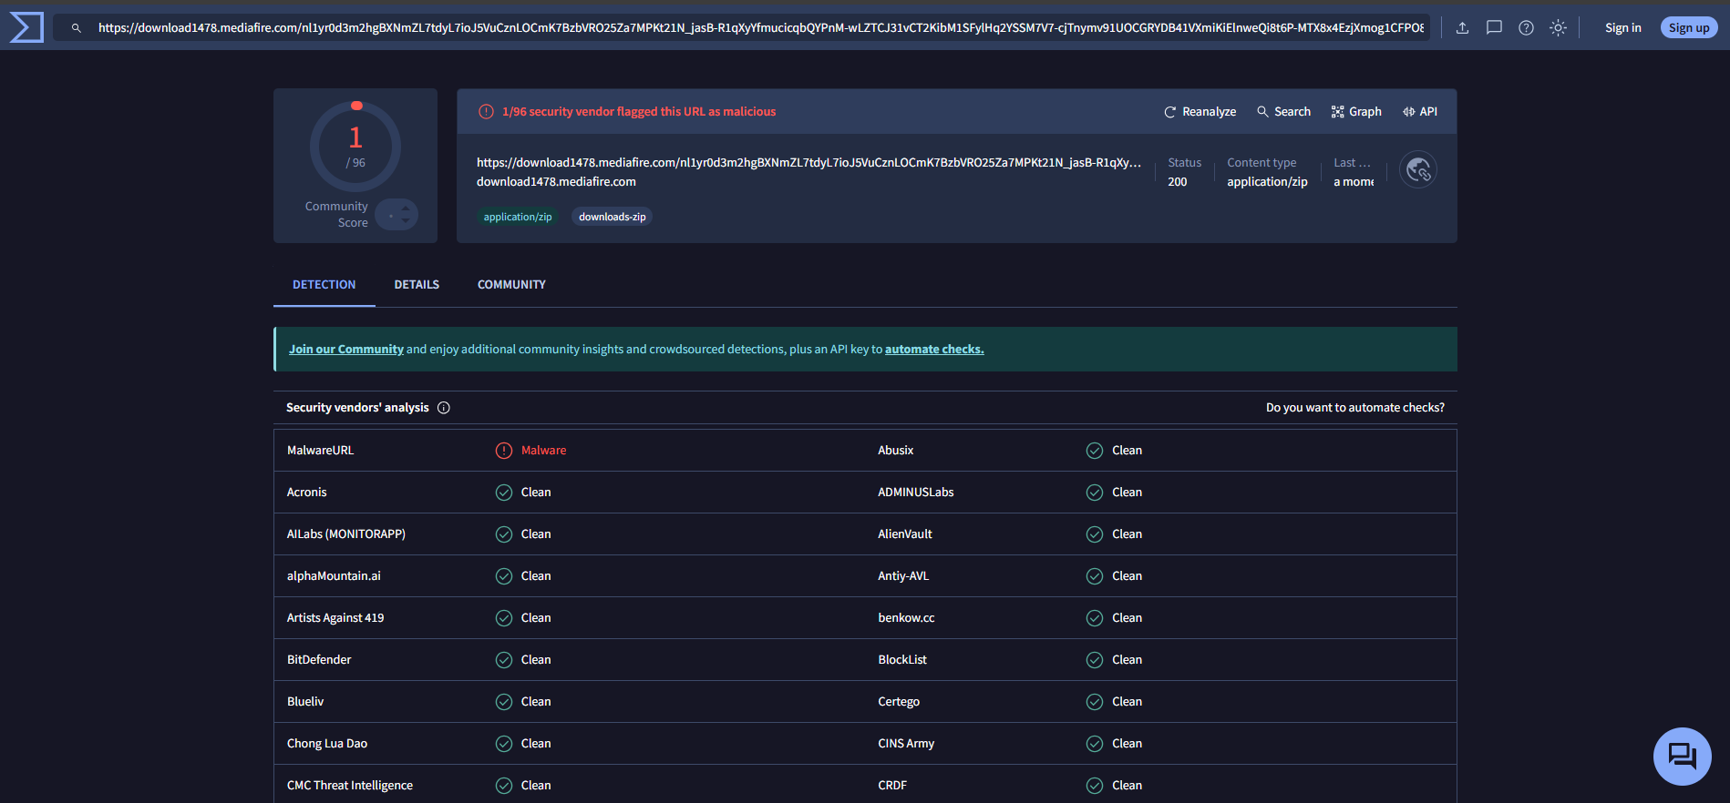This screenshot has width=1730, height=803.
Task: Click the upload file icon
Action: 1462,28
